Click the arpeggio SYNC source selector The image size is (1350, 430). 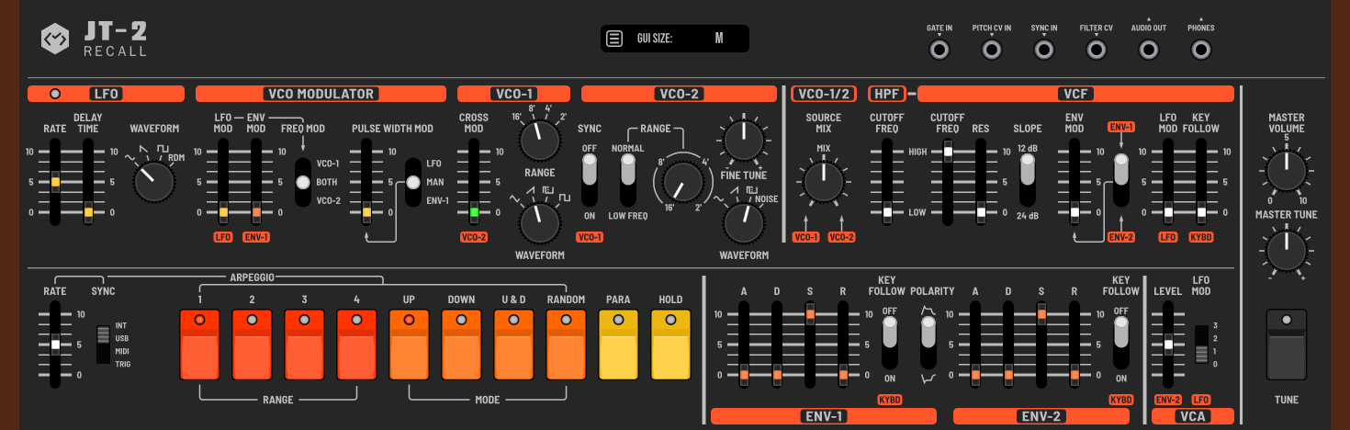[103, 344]
